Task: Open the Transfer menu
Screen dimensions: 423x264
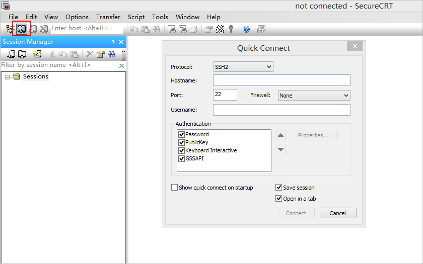Action: pos(108,17)
